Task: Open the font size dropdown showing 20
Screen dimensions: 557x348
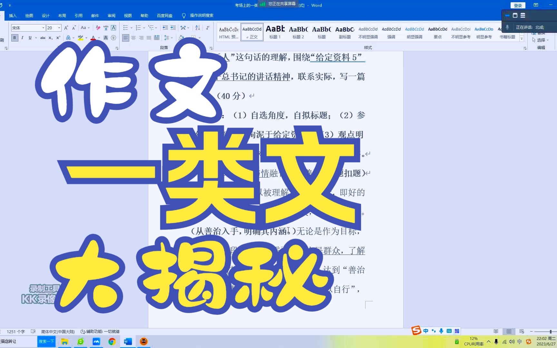Action: [x=59, y=28]
